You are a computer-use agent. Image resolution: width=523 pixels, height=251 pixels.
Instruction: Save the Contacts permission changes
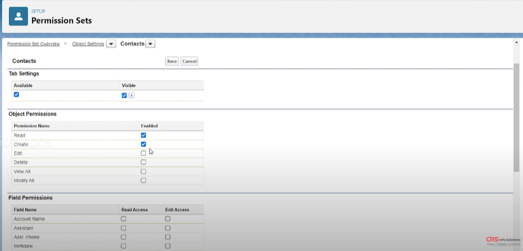tap(171, 62)
